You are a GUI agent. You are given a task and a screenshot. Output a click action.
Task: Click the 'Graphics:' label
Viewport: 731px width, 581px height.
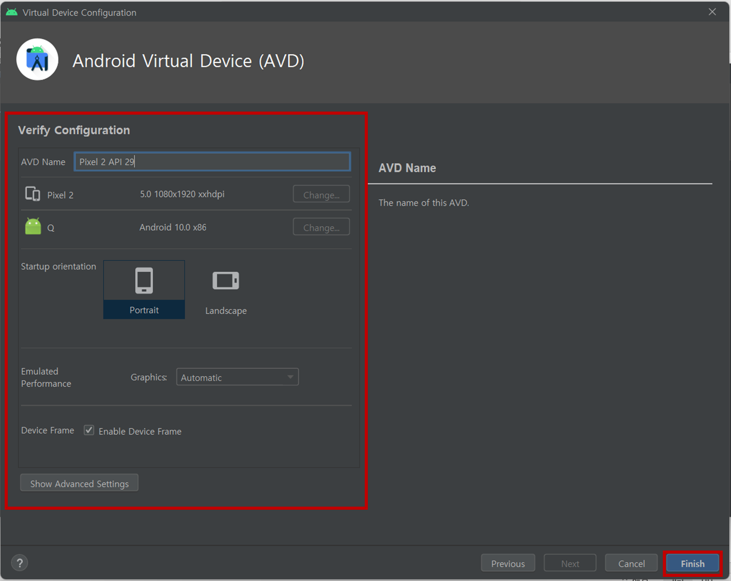(x=149, y=377)
